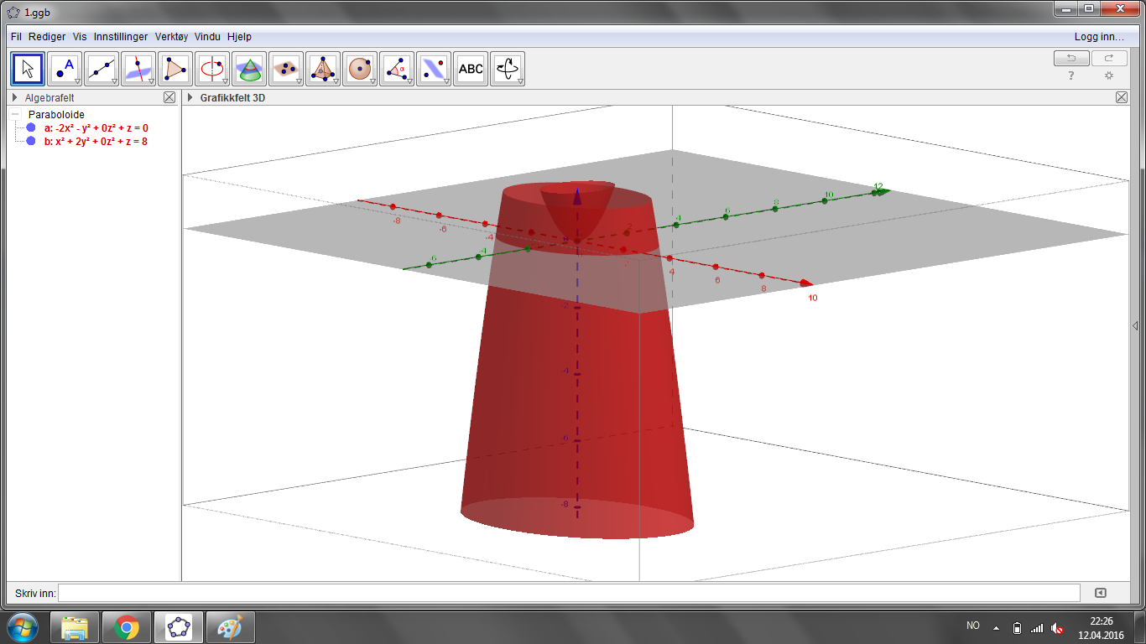Select the Sphere tool
The image size is (1146, 644).
pyautogui.click(x=360, y=69)
